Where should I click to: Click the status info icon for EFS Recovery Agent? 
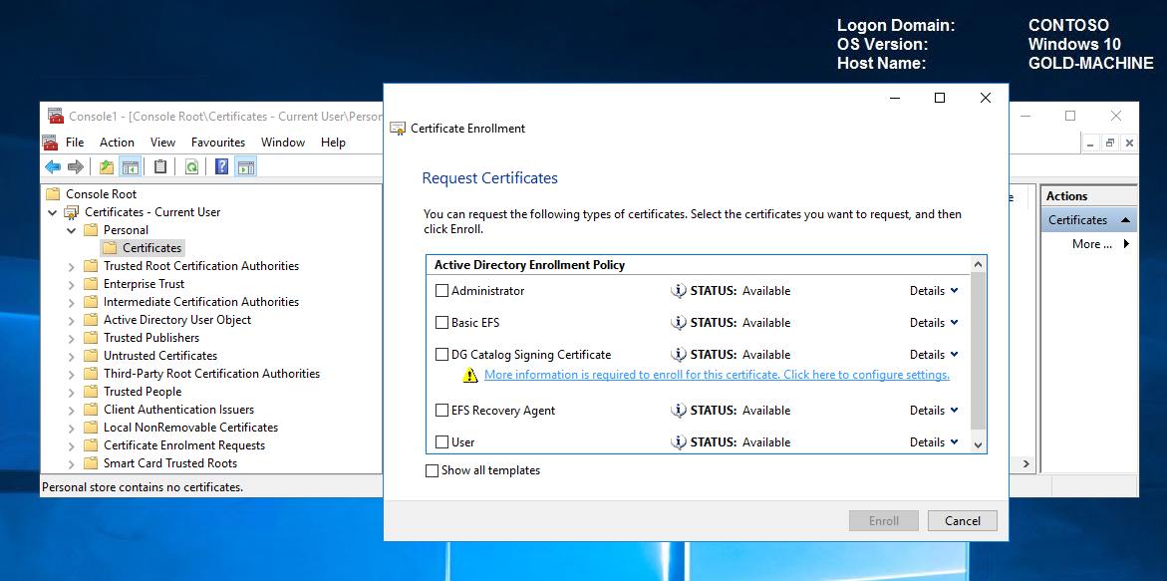click(678, 411)
